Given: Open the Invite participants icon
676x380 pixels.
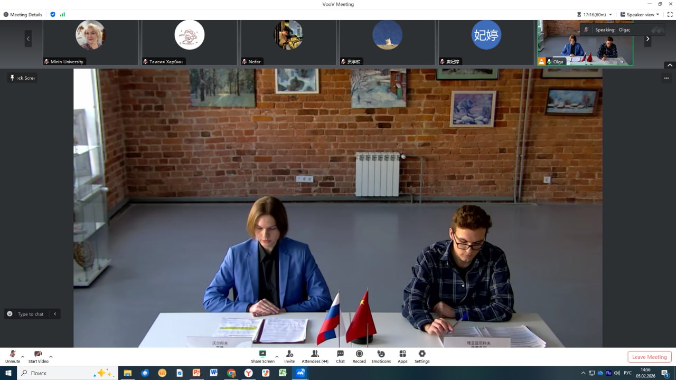Looking at the screenshot, I should 289,354.
